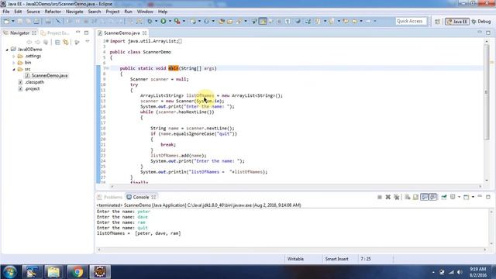Click Collapse All in Navigator toolbar

click(57, 42)
